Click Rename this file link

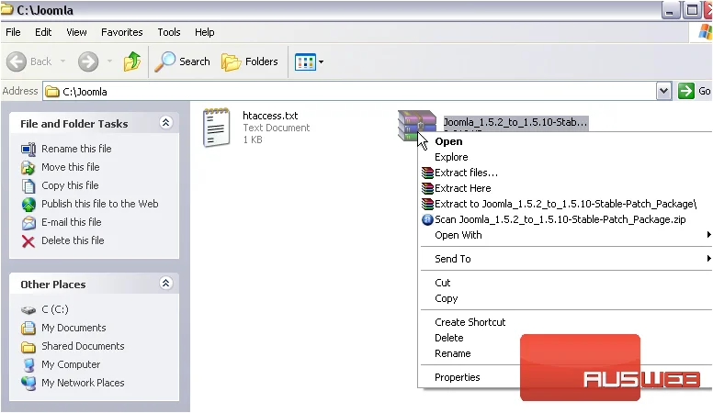(x=76, y=149)
